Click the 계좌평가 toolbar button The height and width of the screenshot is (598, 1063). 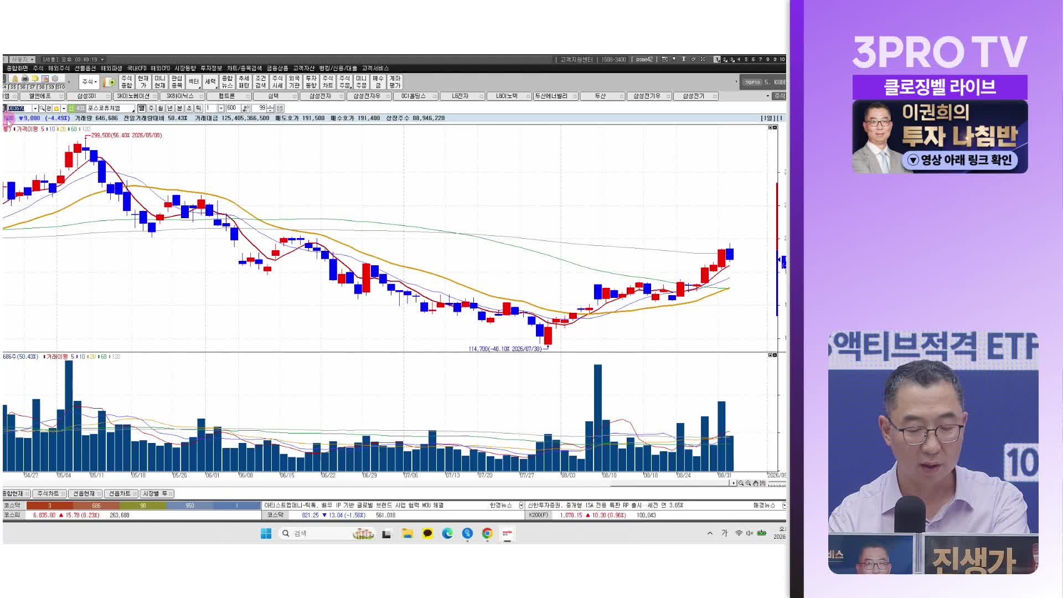point(395,82)
